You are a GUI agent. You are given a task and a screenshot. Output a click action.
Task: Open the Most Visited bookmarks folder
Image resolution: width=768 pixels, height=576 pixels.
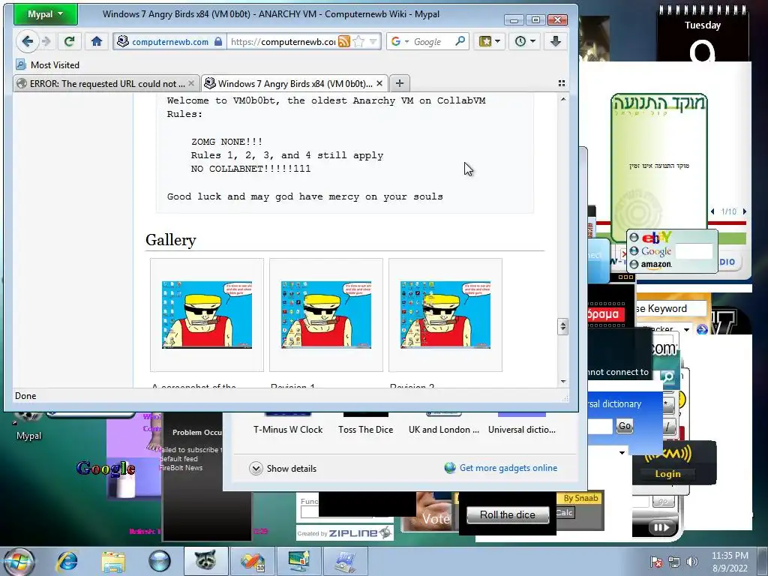[x=47, y=64]
